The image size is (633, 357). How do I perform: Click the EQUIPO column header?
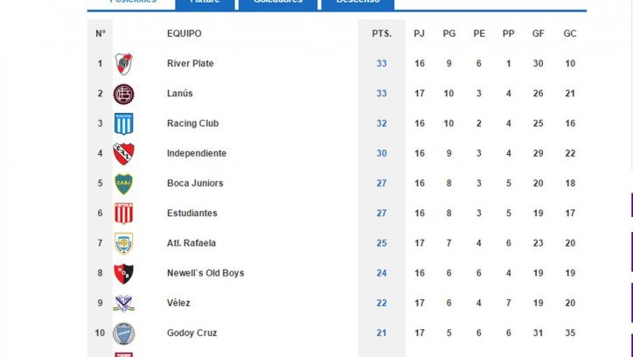coord(184,33)
